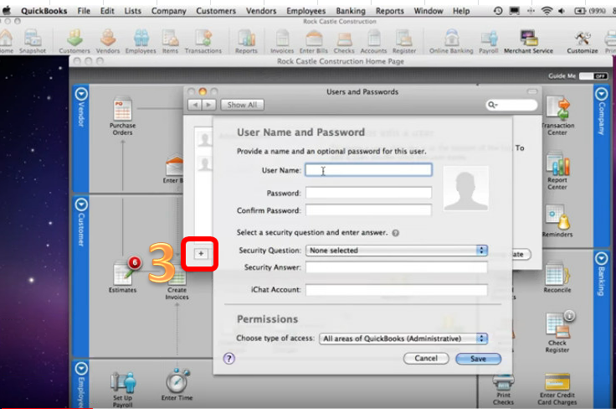Open the Transaction Center icon
616x409 pixels.
pos(557,116)
